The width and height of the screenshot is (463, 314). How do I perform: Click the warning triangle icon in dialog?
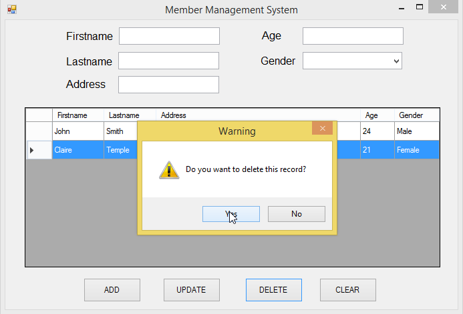point(168,169)
